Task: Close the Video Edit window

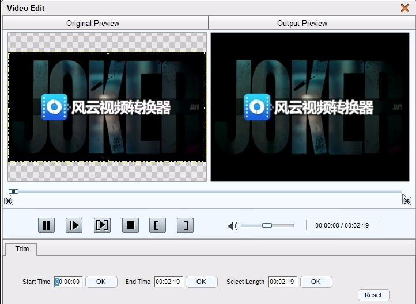Action: tap(405, 8)
